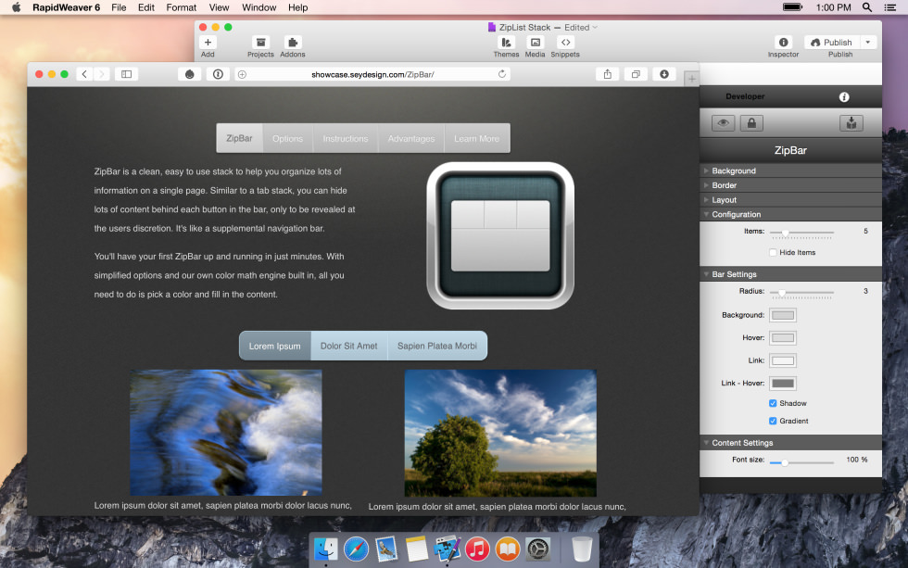
Task: Open the Themes browser icon
Action: coord(506,43)
